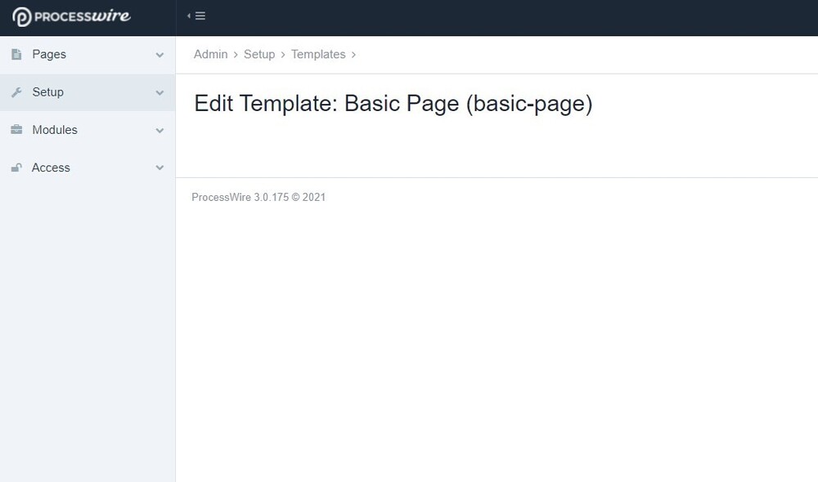Open the Templates breadcrumb link

pos(318,54)
